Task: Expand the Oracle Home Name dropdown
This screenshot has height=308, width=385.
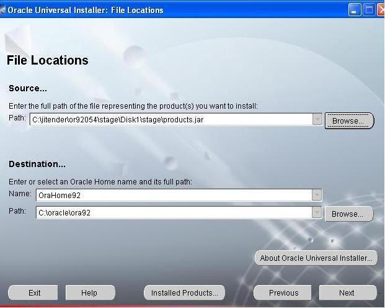Action: [x=317, y=195]
